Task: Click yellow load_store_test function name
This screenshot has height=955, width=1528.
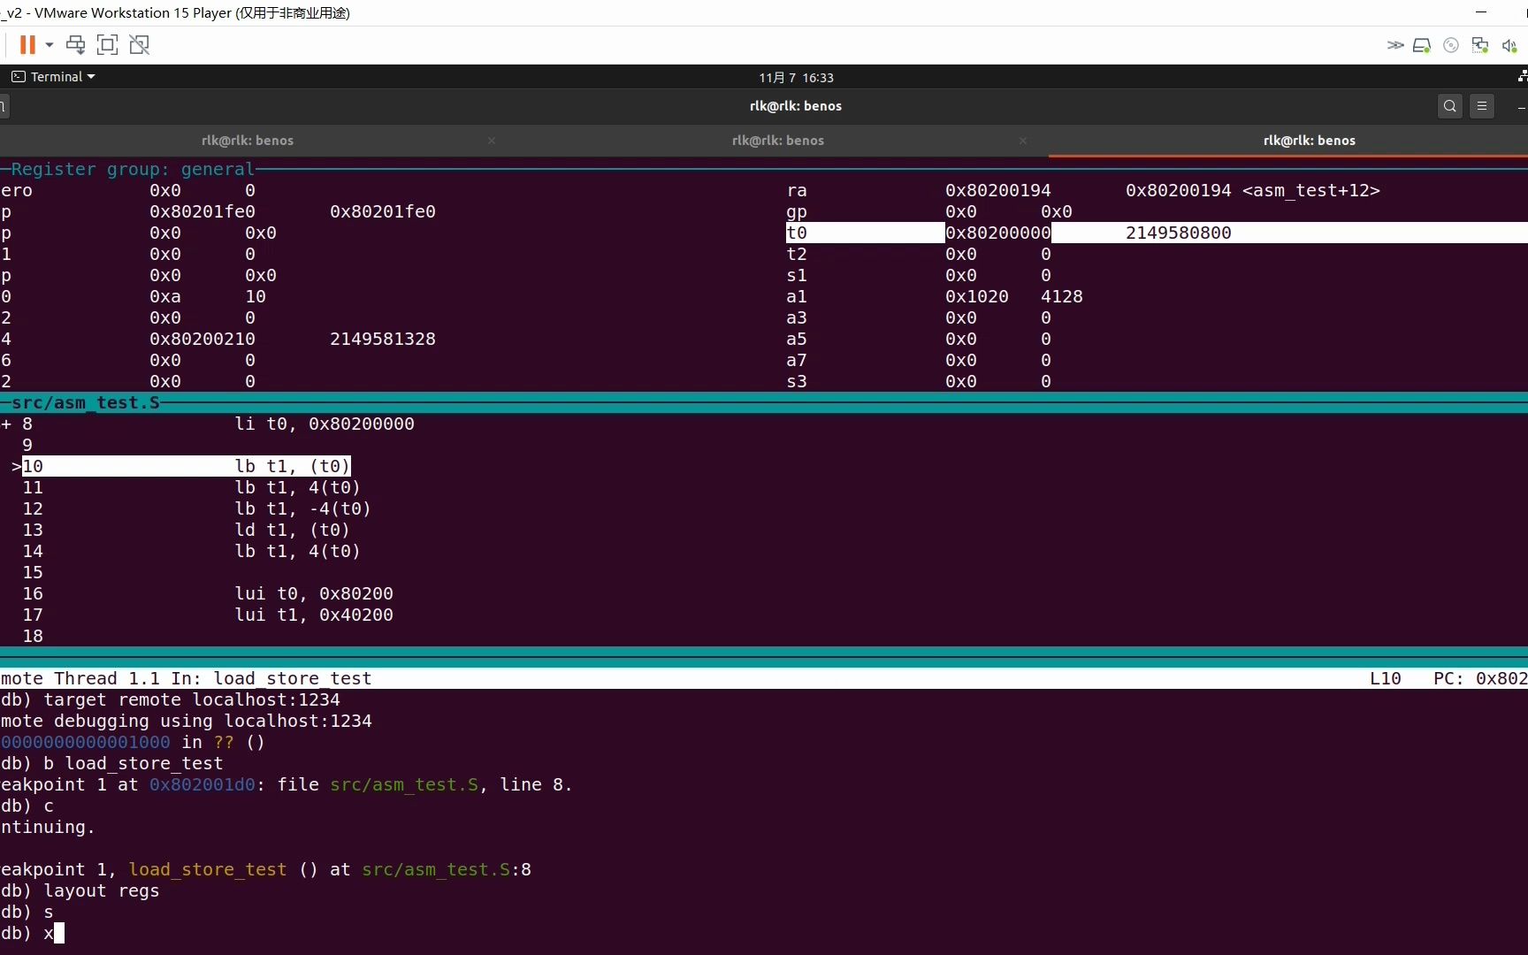Action: pyautogui.click(x=207, y=869)
